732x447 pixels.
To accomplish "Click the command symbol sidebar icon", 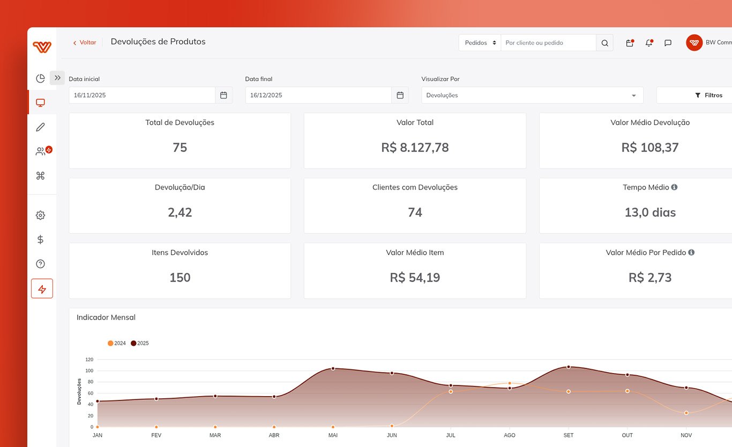I will coord(40,176).
